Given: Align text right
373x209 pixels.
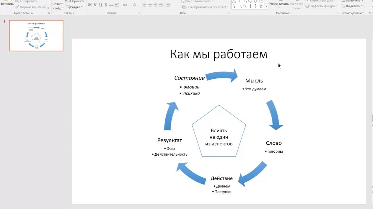Looking at the screenshot, I should (x=156, y=5).
